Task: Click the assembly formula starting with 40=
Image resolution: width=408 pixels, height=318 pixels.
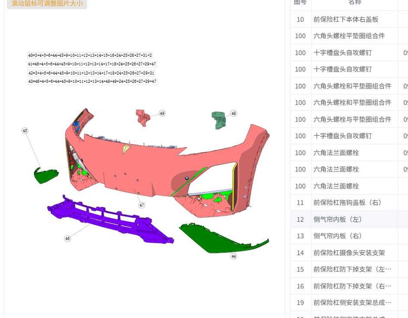Action: (90, 55)
